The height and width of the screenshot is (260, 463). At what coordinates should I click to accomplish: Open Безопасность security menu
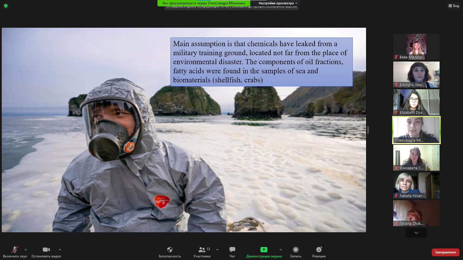coord(170,252)
